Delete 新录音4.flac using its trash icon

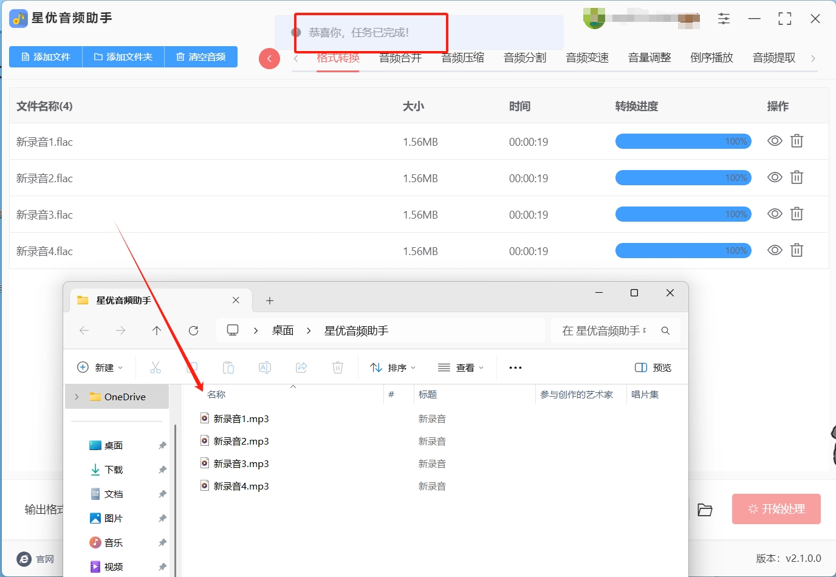click(797, 250)
